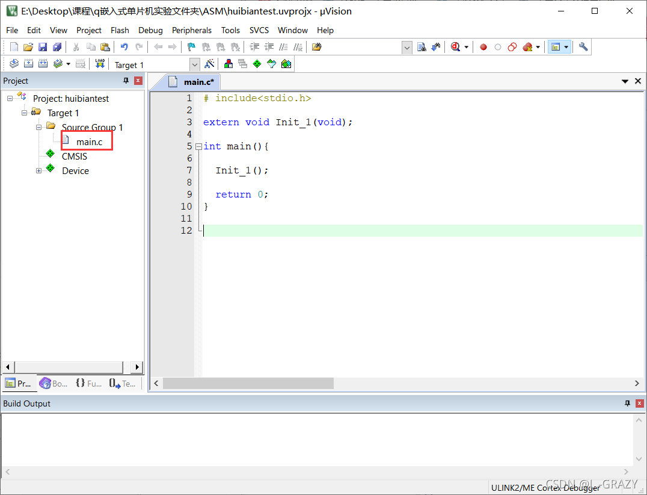Indent the selected lines

[254, 47]
